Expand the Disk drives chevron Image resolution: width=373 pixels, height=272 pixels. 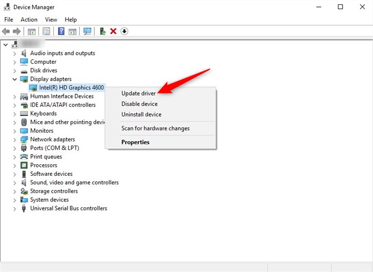coord(15,71)
